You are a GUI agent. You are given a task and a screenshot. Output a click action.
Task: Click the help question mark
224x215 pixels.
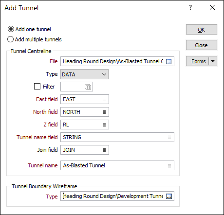(190, 7)
